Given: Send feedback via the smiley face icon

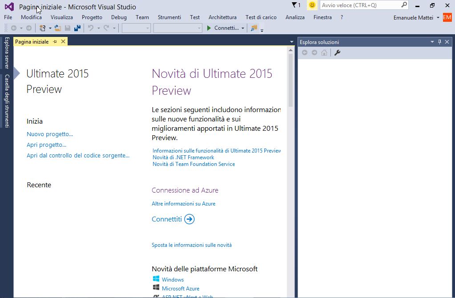Looking at the screenshot, I should click(x=312, y=5).
